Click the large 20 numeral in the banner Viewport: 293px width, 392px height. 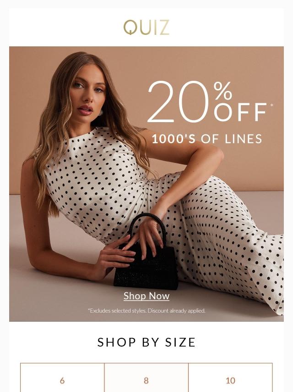click(178, 102)
